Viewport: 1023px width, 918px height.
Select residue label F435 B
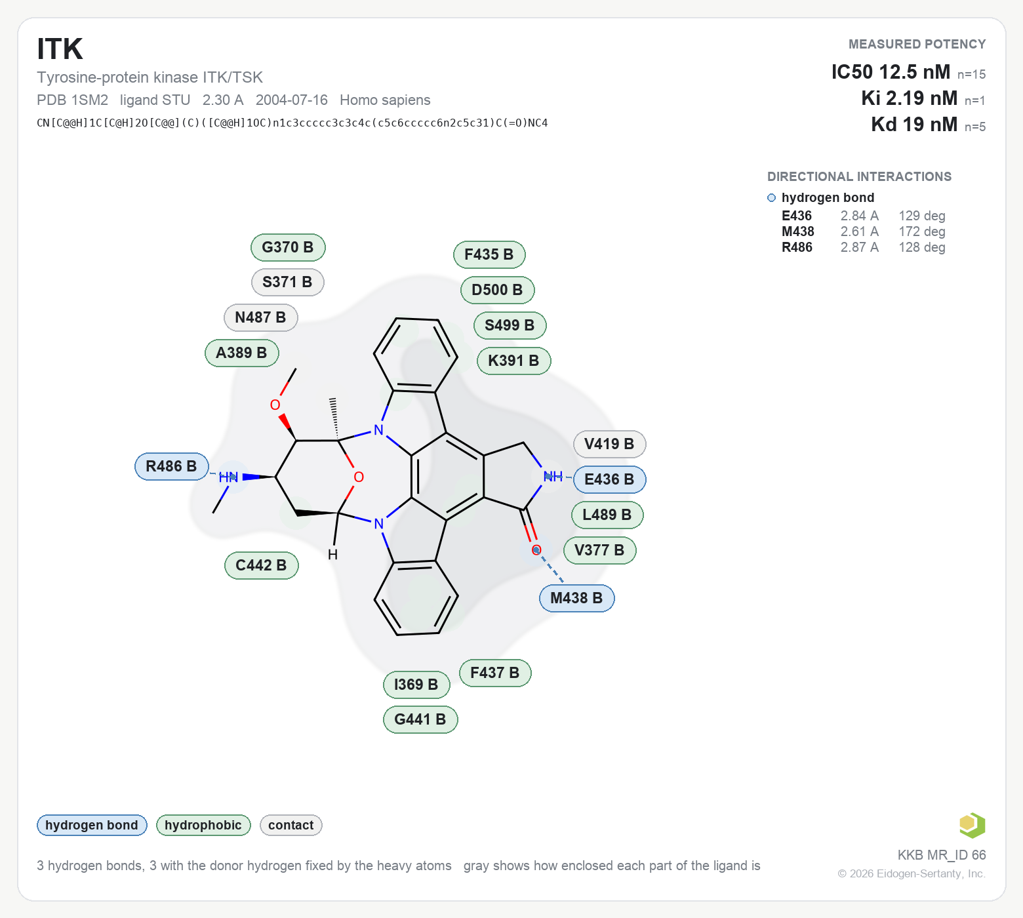coord(489,254)
